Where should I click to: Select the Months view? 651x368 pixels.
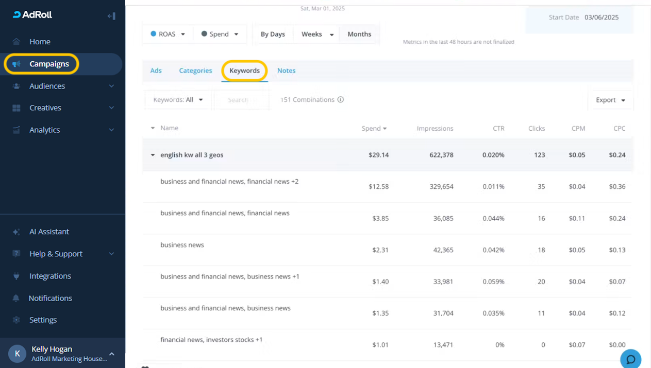359,34
